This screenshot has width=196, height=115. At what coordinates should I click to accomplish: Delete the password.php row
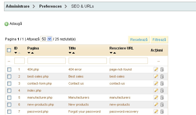[x=162, y=111]
